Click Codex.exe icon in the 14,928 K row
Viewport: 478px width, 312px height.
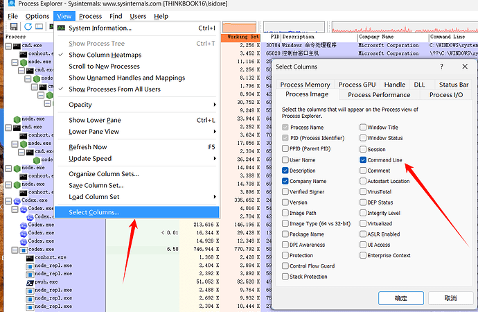tap(24, 241)
